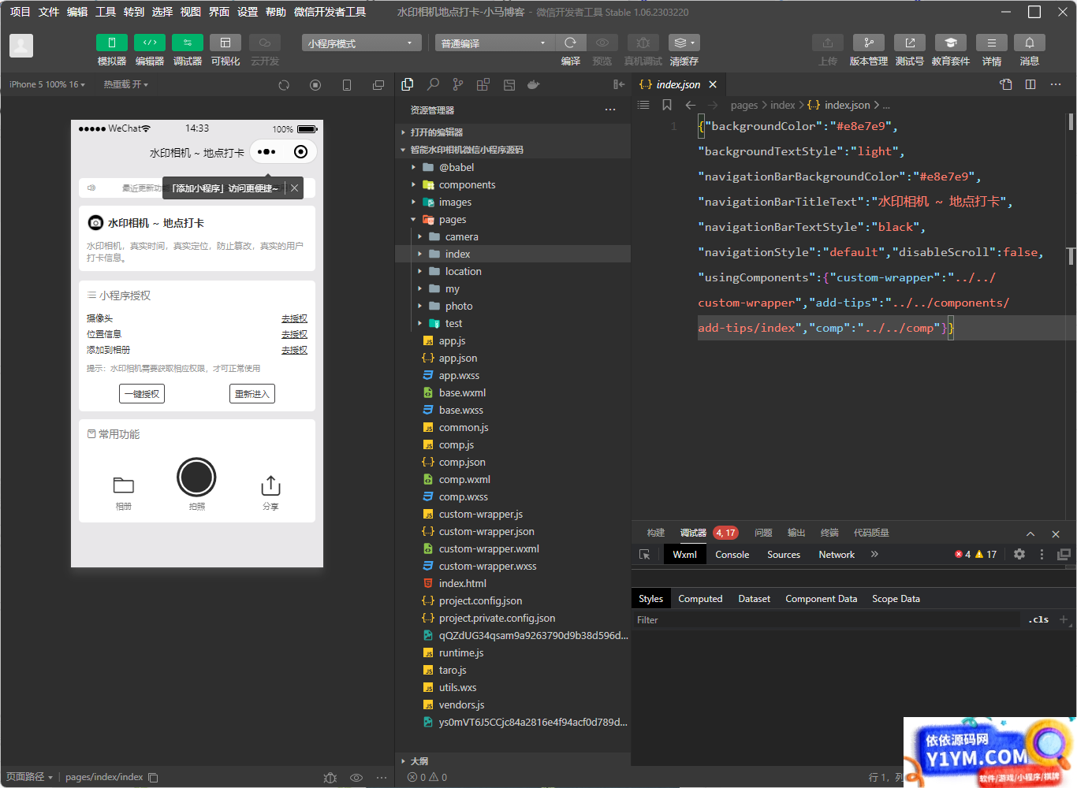Toggle the .cls class editor
This screenshot has width=1077, height=788.
point(1038,620)
